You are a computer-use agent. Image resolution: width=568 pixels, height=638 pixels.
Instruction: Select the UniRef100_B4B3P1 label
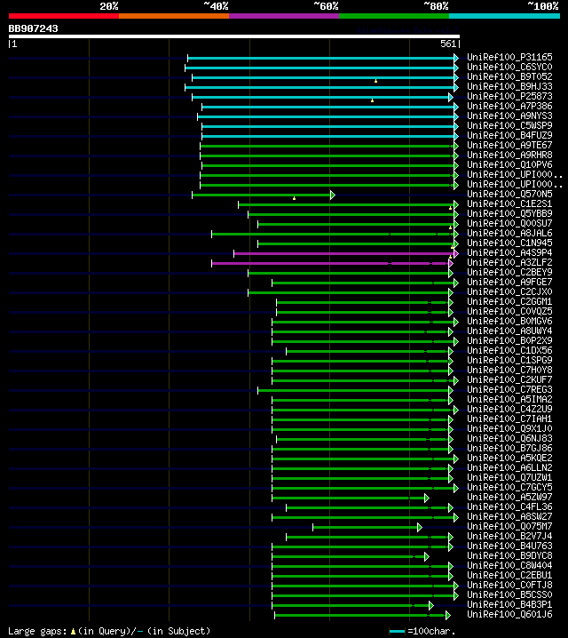(509, 604)
